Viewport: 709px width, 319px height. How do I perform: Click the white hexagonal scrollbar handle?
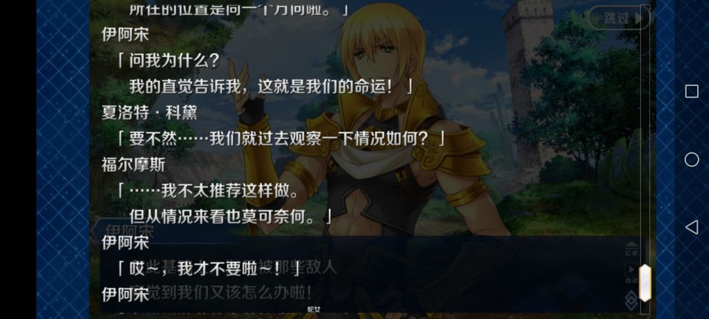(645, 283)
